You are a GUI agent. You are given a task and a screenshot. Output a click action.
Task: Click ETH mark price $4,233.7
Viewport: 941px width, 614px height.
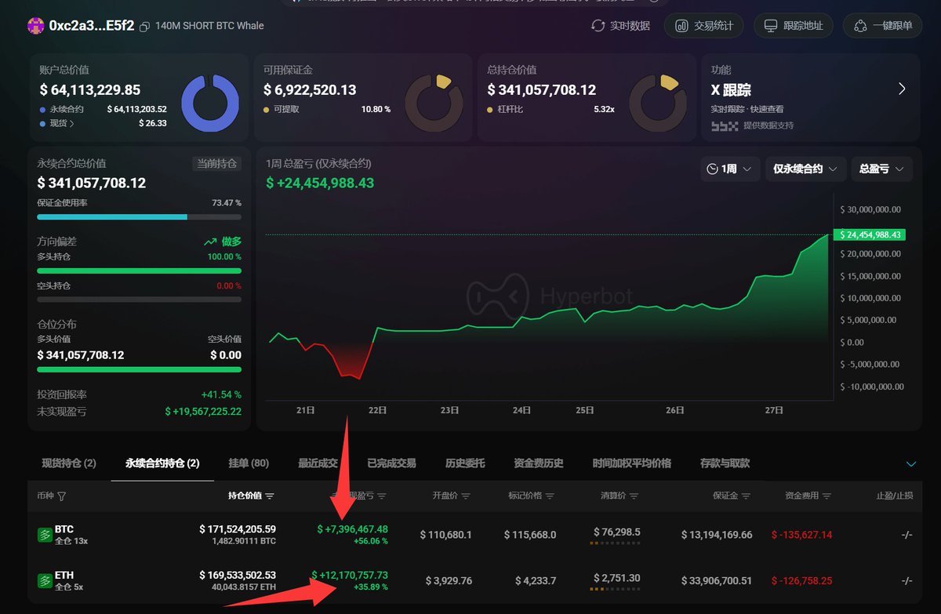(x=536, y=581)
